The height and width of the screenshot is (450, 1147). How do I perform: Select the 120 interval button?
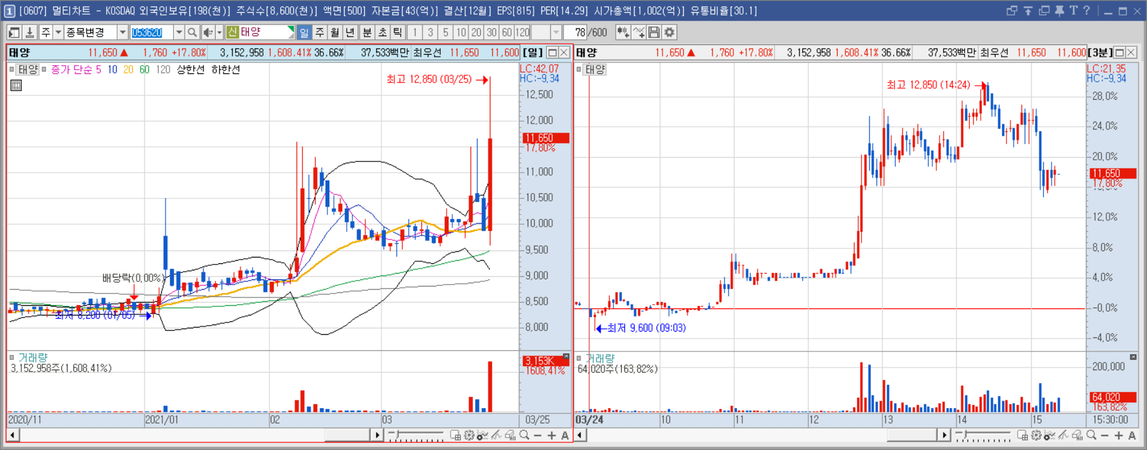click(523, 32)
